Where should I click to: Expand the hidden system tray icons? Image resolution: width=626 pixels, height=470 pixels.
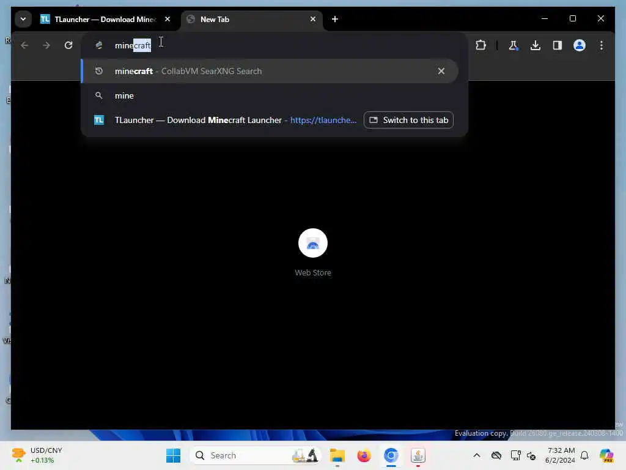477,455
